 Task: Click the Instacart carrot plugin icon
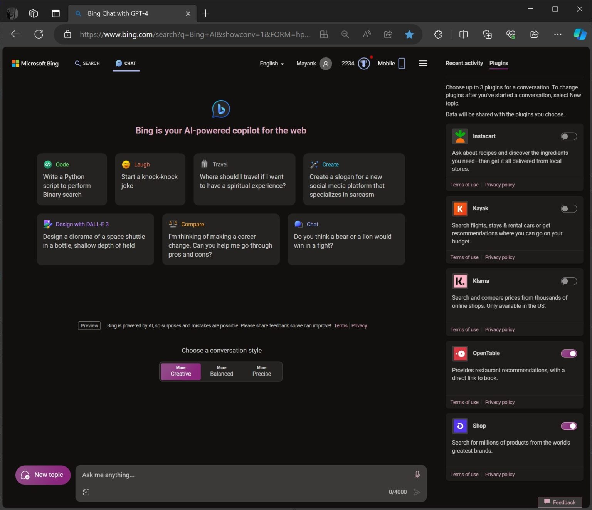tap(460, 136)
